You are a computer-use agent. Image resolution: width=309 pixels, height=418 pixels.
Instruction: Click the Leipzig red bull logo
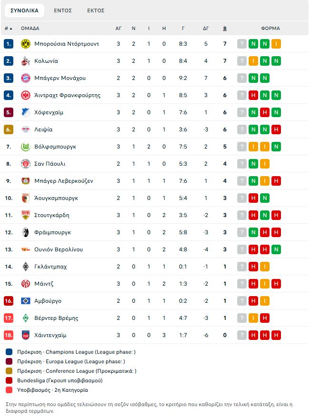[x=26, y=129]
